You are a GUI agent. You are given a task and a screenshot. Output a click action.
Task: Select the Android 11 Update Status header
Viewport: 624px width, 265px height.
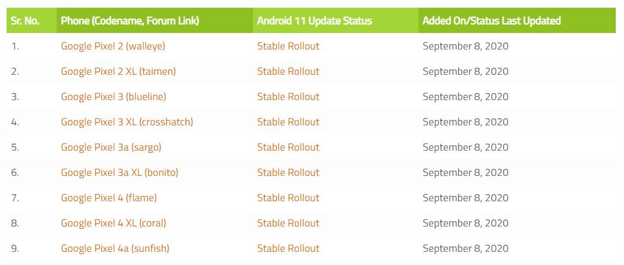tap(314, 21)
